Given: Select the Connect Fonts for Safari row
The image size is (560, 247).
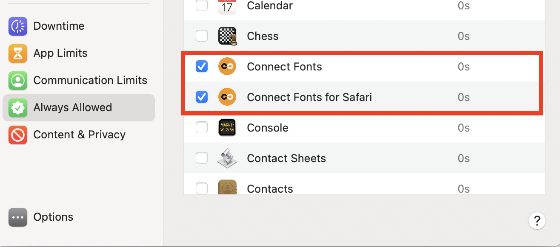Looking at the screenshot, I should click(364, 97).
